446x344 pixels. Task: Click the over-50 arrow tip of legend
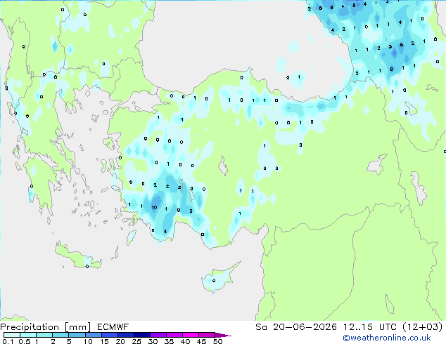(223, 335)
